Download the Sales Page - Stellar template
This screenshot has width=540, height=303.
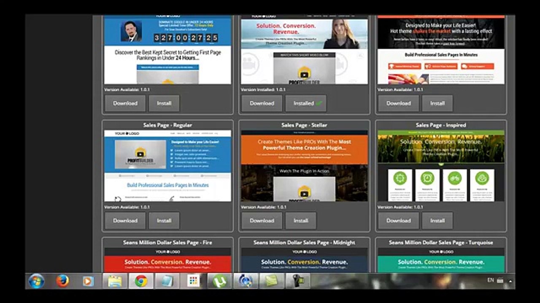tap(262, 221)
